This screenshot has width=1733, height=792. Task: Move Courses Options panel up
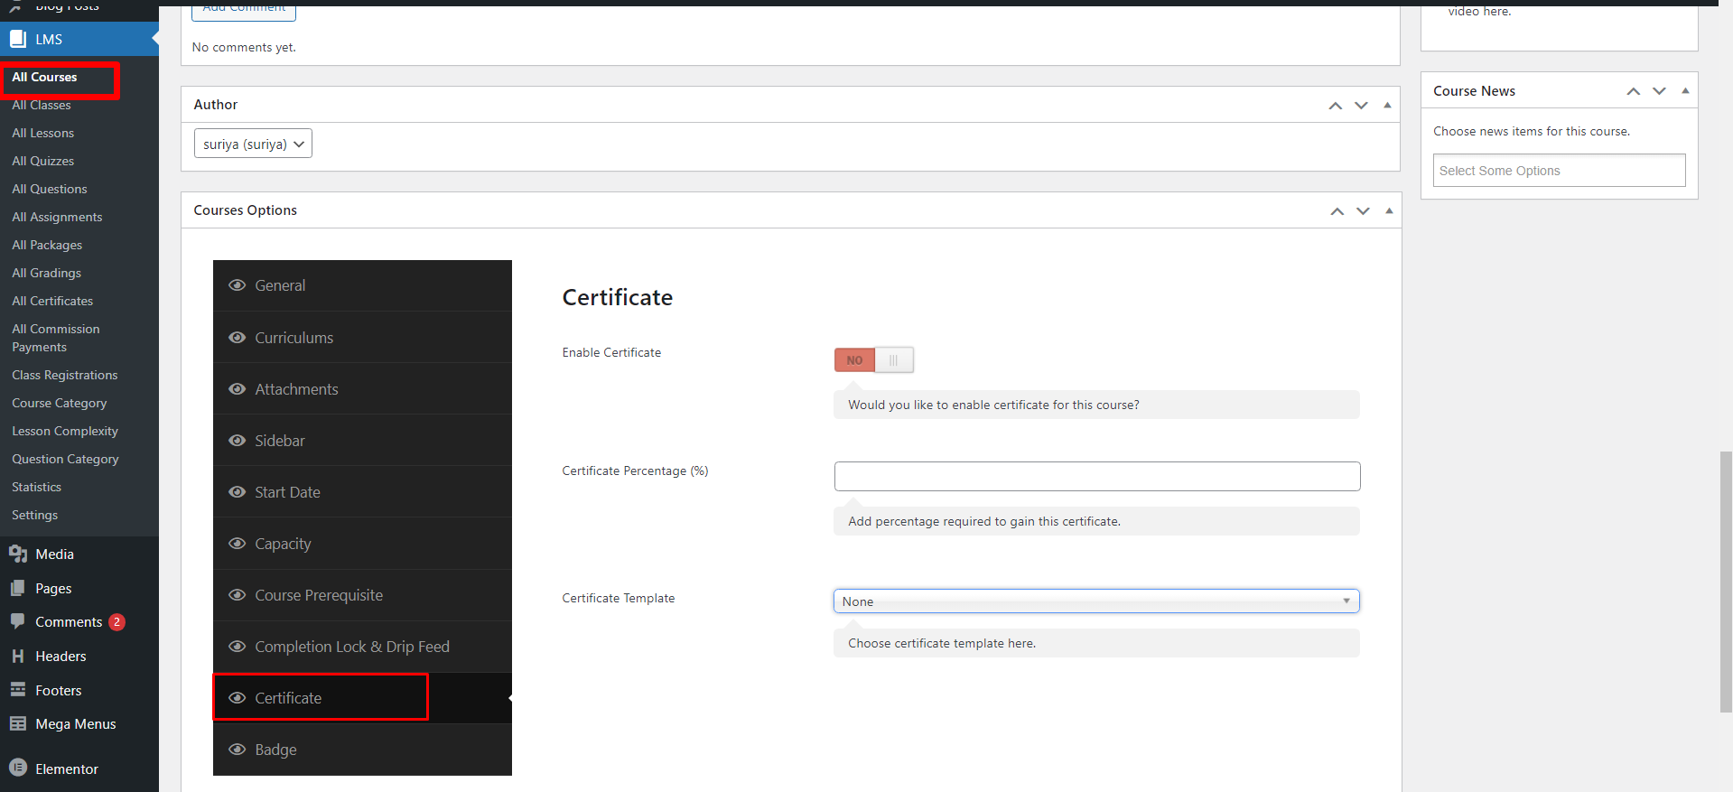point(1337,211)
